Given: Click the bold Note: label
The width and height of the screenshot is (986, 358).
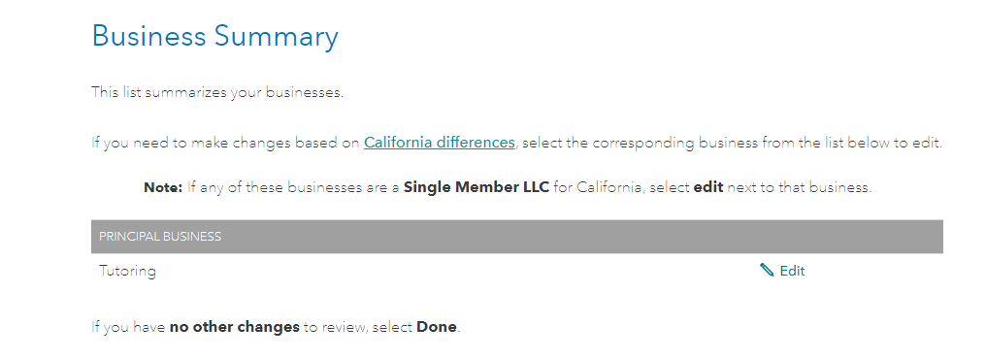Looking at the screenshot, I should 163,187.
